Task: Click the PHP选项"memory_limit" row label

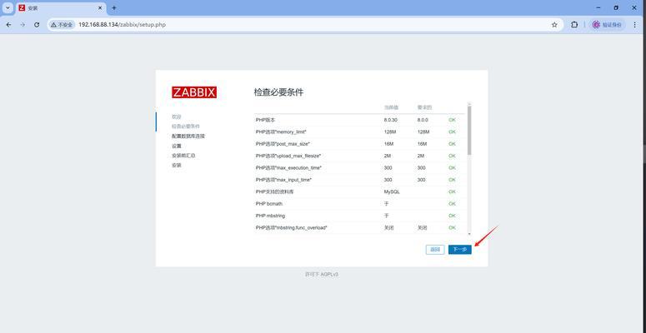Action: click(281, 132)
